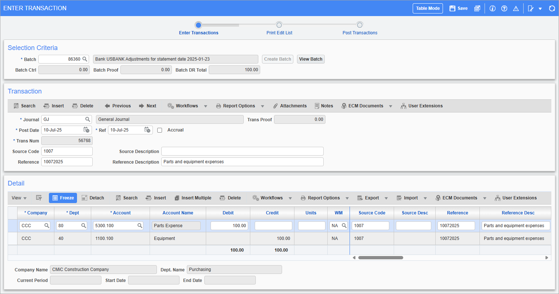Expand Detail Report Options dropdown
559x294 pixels.
[x=347, y=198]
